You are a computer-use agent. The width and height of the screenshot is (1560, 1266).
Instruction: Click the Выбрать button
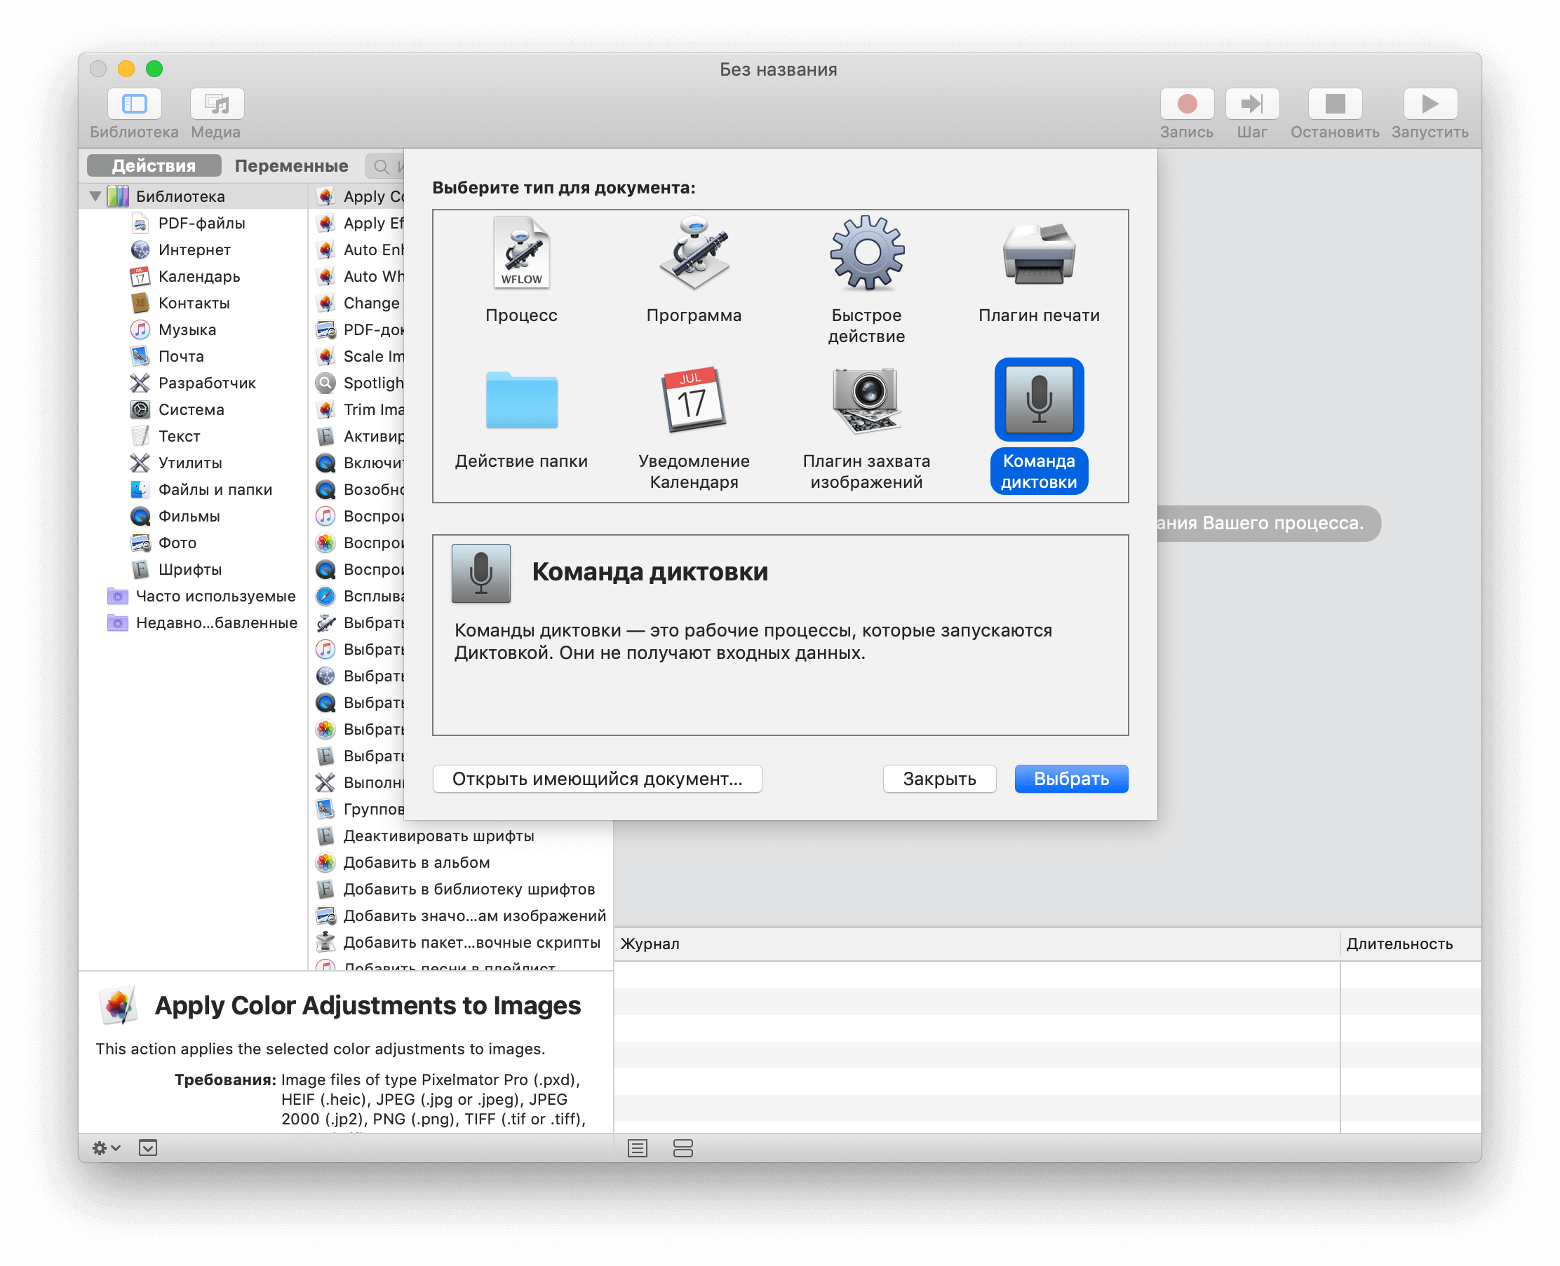pyautogui.click(x=1070, y=779)
